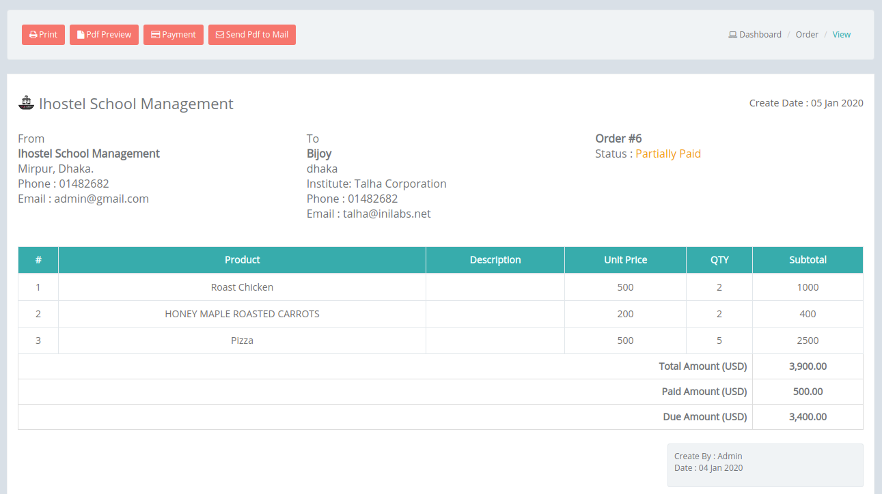Image resolution: width=882 pixels, height=494 pixels.
Task: Open the Pdf Preview button
Action: coord(104,35)
